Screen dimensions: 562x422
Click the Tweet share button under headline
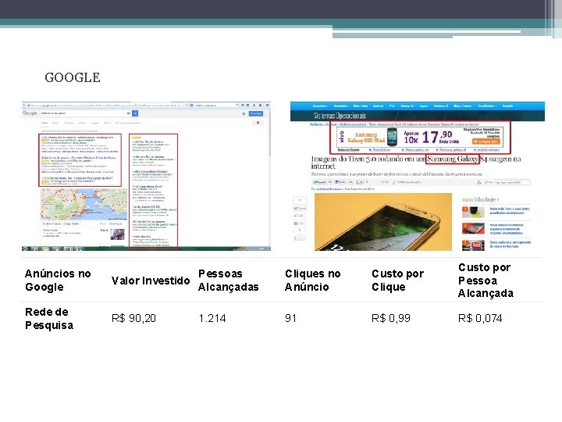pyautogui.click(x=320, y=182)
